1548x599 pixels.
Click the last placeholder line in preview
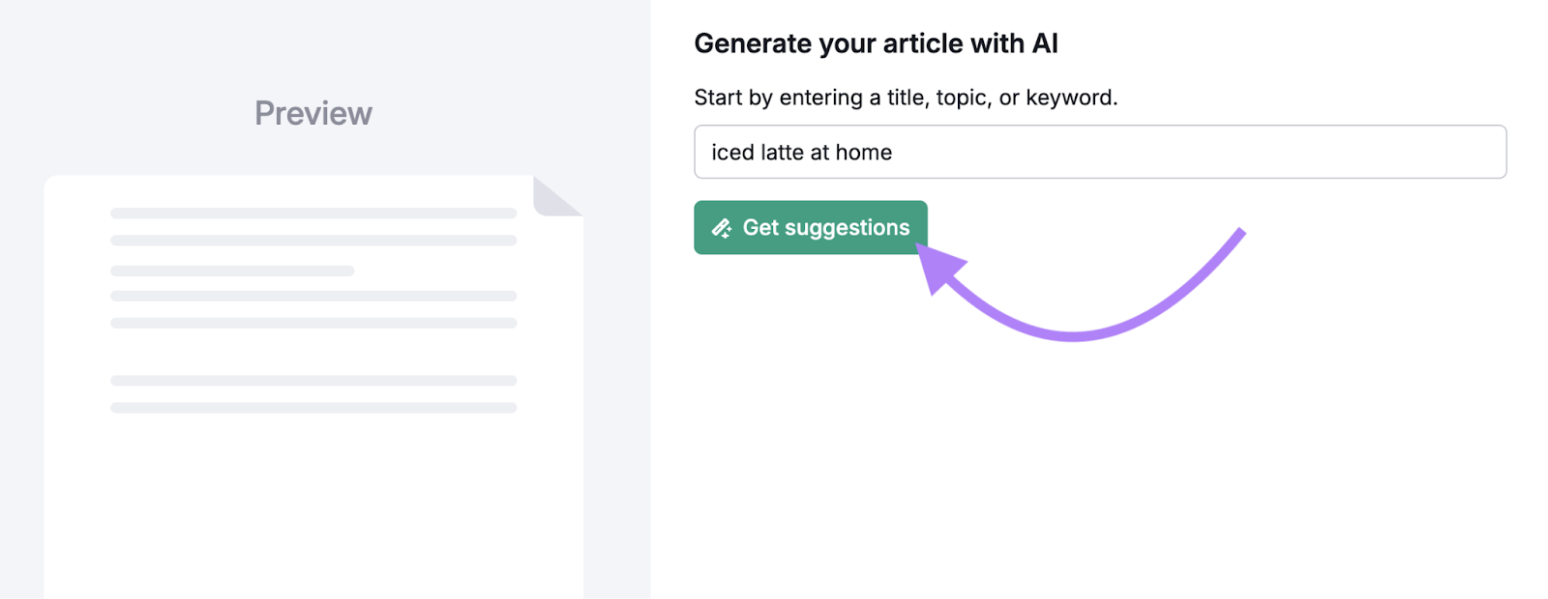click(x=313, y=408)
